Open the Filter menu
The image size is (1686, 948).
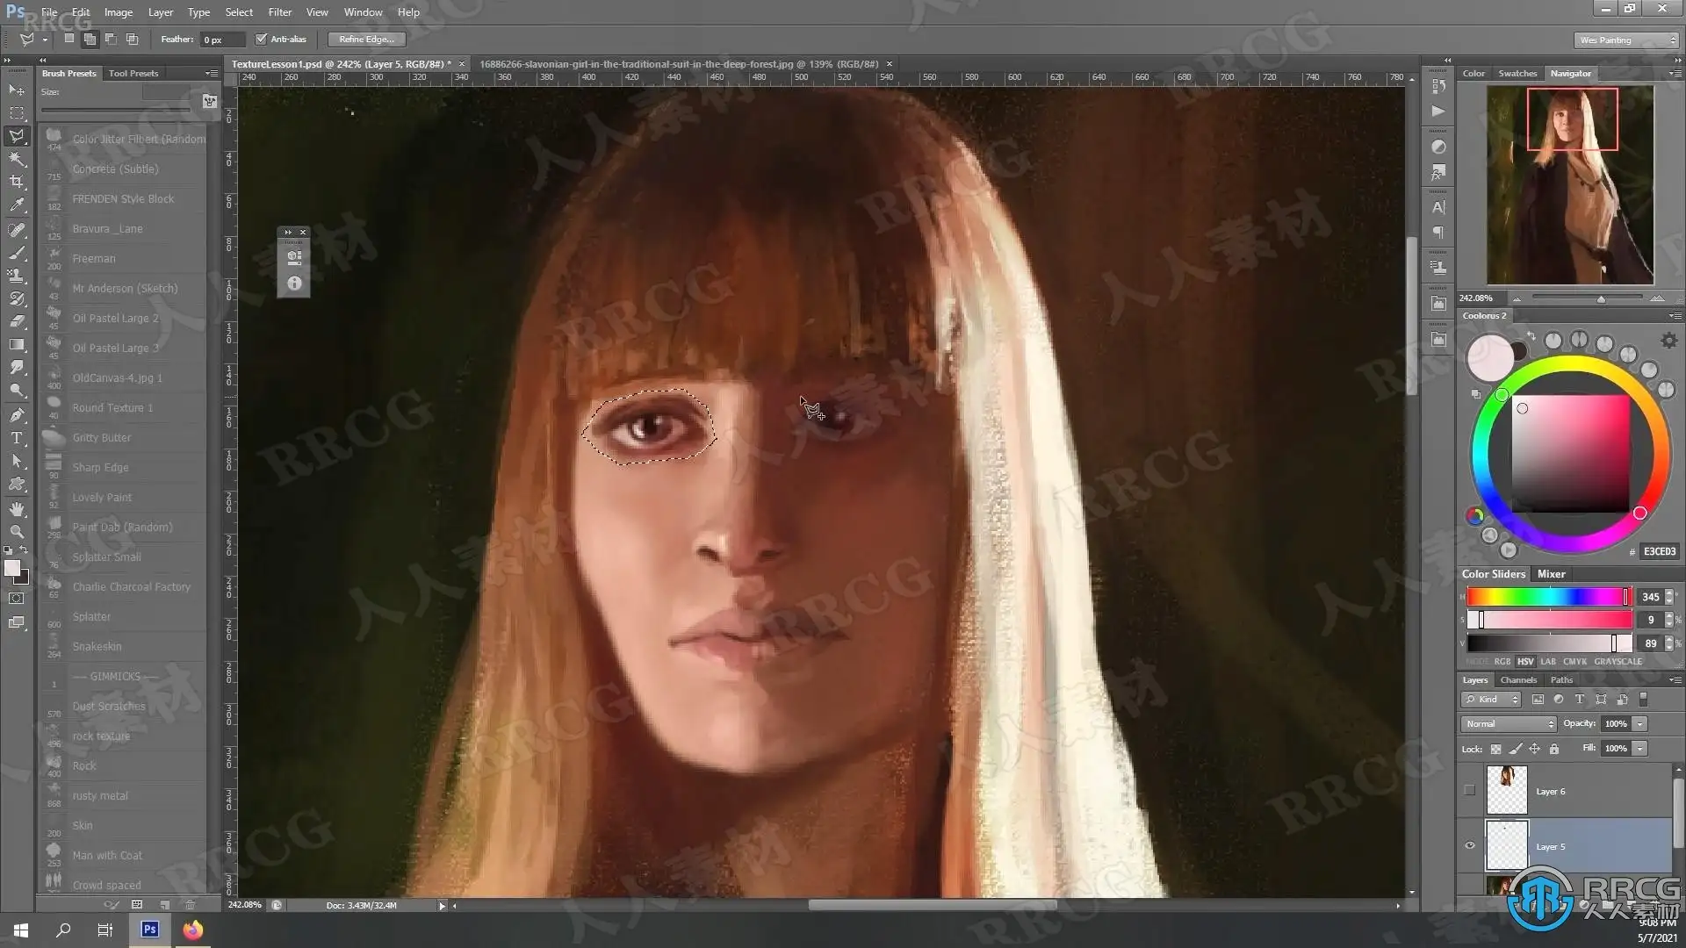pos(280,12)
